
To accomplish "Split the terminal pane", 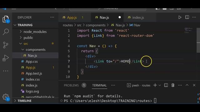I will [x=166, y=85].
